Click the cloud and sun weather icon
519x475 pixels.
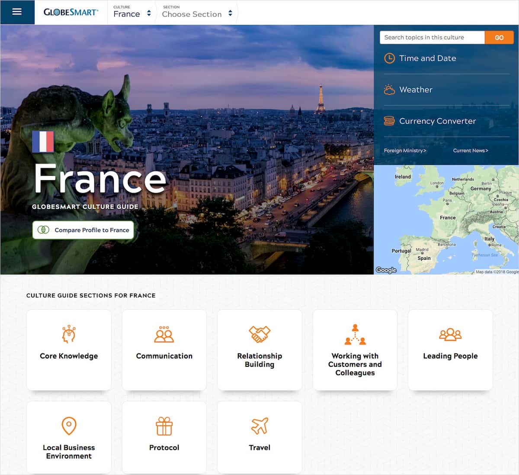(x=389, y=90)
